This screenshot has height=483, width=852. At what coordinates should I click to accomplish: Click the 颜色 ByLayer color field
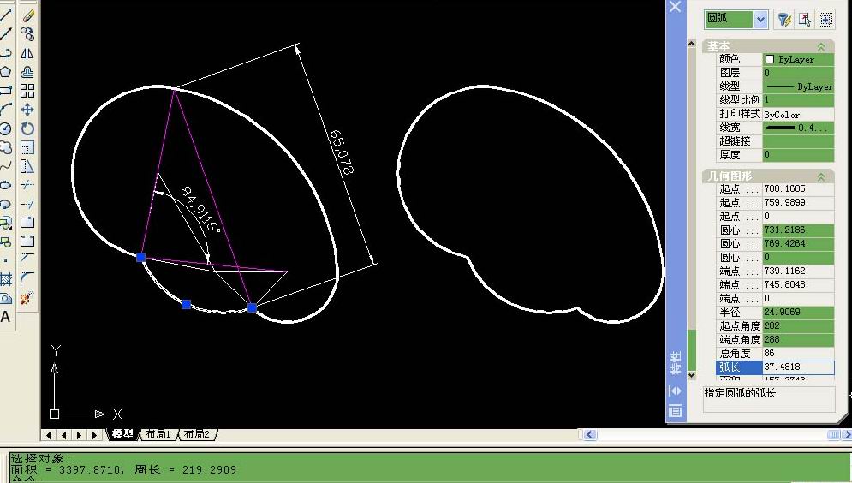click(798, 59)
